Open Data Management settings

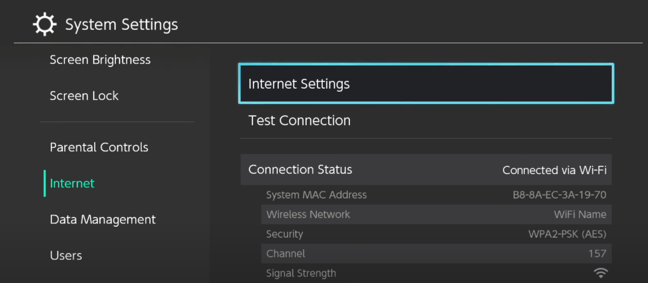(103, 220)
